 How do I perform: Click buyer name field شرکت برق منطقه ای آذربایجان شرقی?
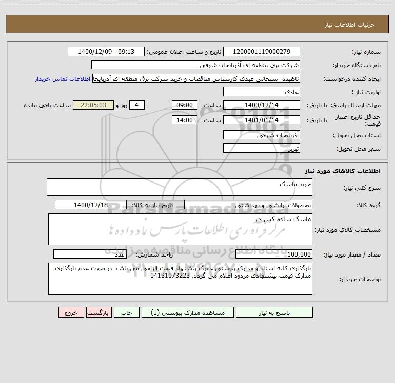click(195, 65)
